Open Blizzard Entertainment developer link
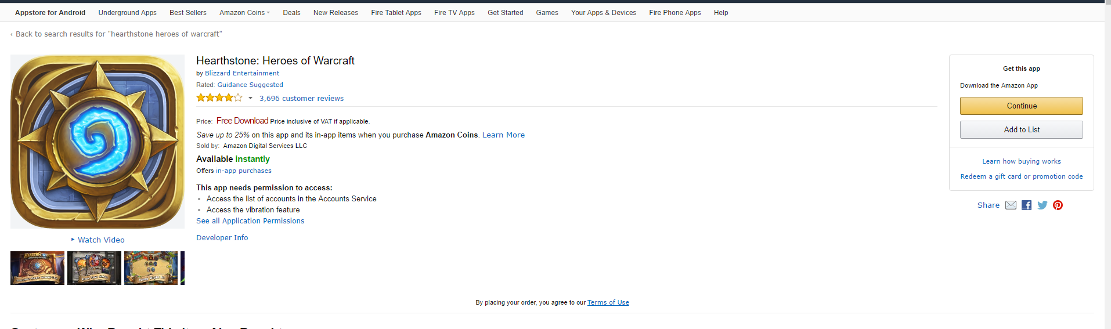Screen dimensions: 1111x329 242,73
